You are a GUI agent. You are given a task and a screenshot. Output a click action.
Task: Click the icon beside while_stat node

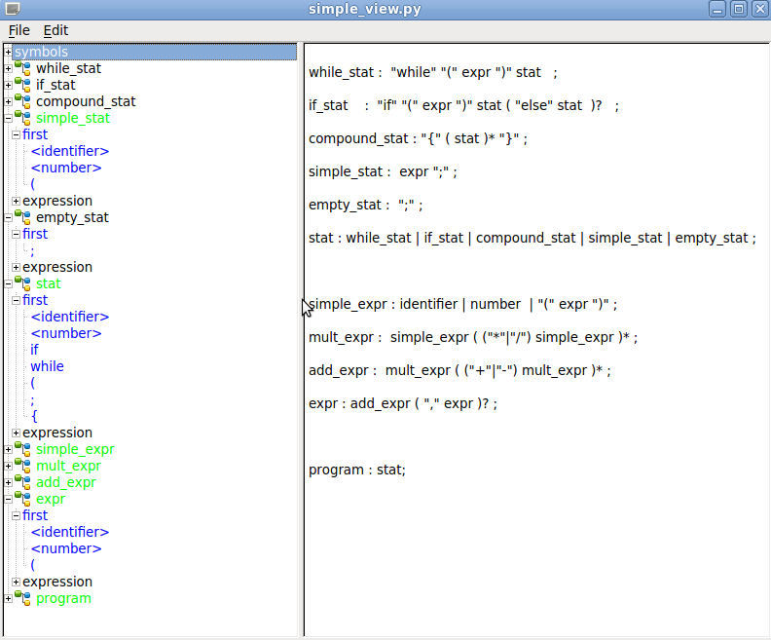22,69
